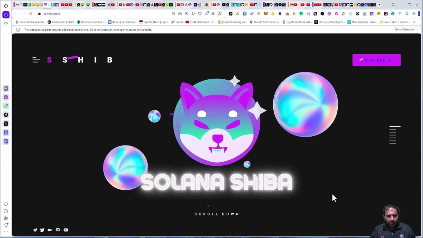The height and width of the screenshot is (238, 423).
Task: Click the extension notice info icon
Action: [18, 29]
